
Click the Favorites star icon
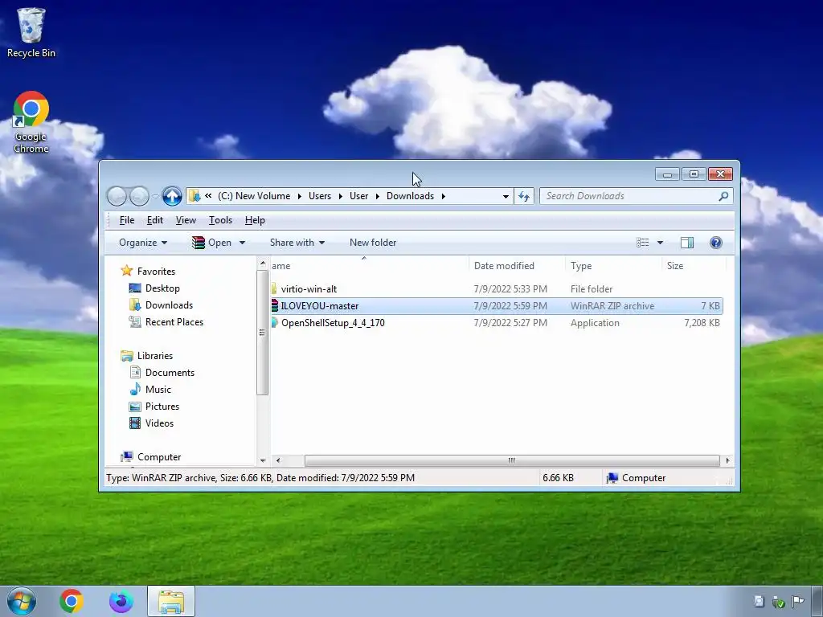(126, 271)
